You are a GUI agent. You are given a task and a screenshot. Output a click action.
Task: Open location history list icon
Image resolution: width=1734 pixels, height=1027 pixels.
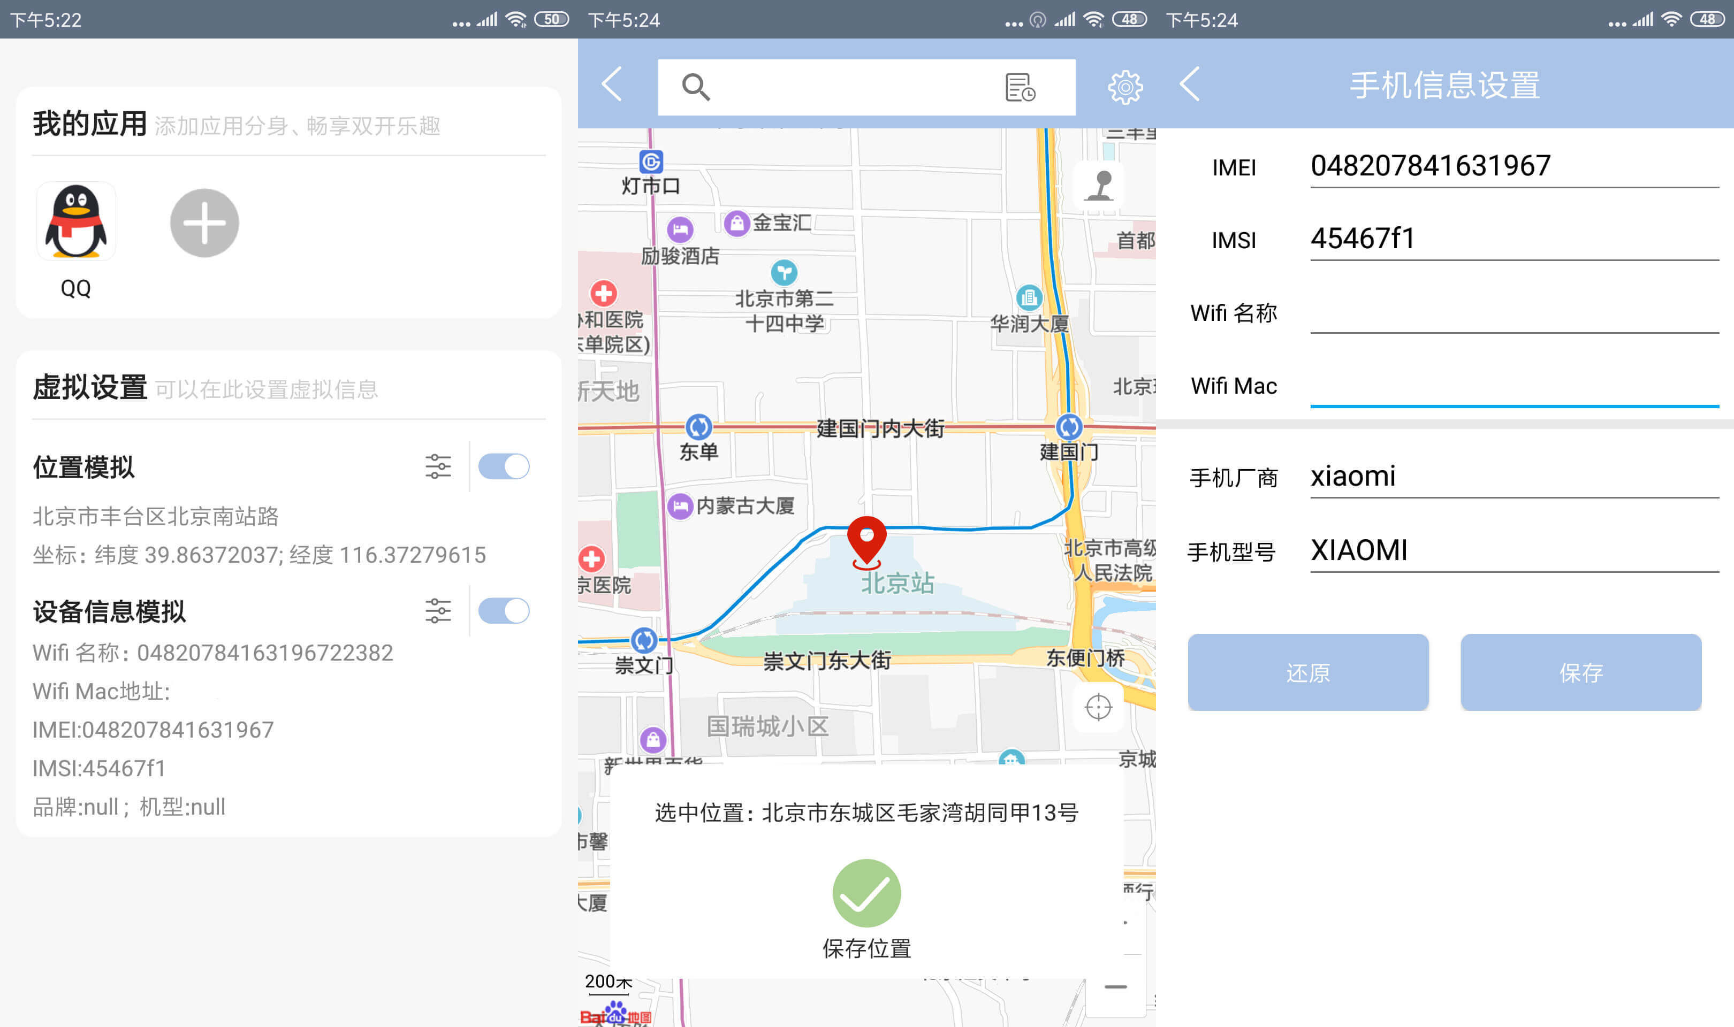tap(1020, 87)
